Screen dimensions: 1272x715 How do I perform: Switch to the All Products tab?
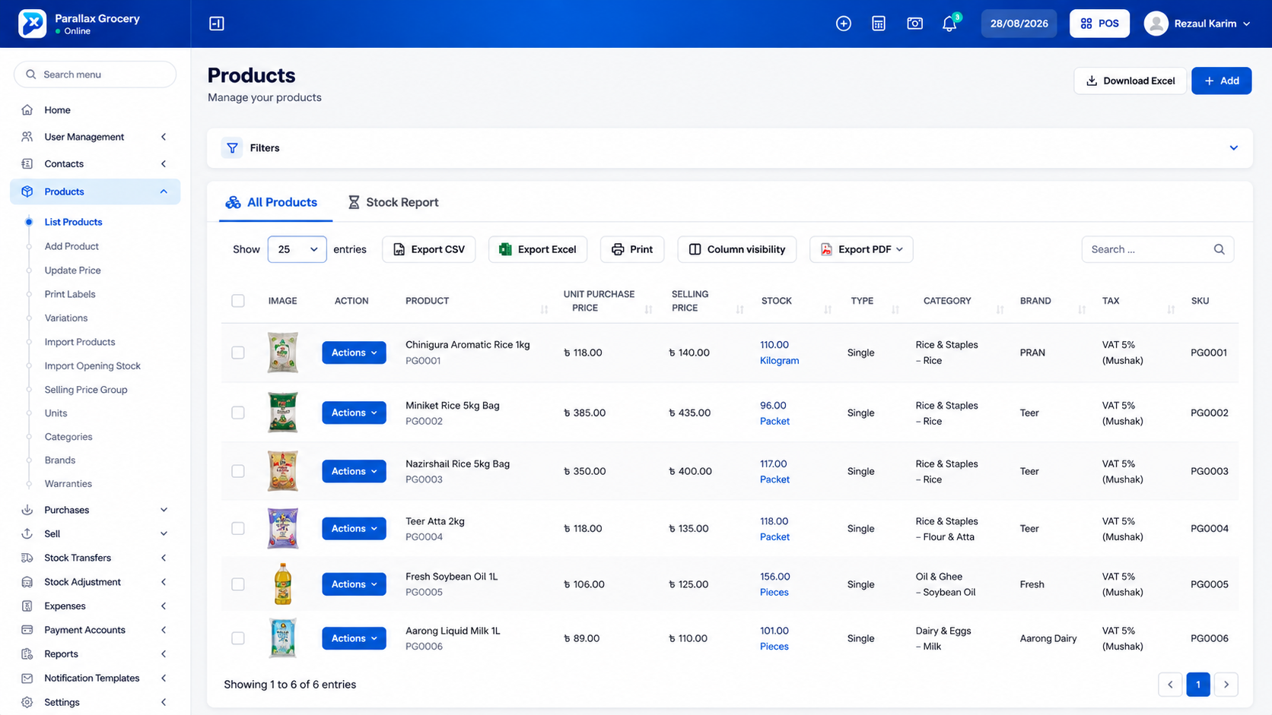(x=272, y=202)
